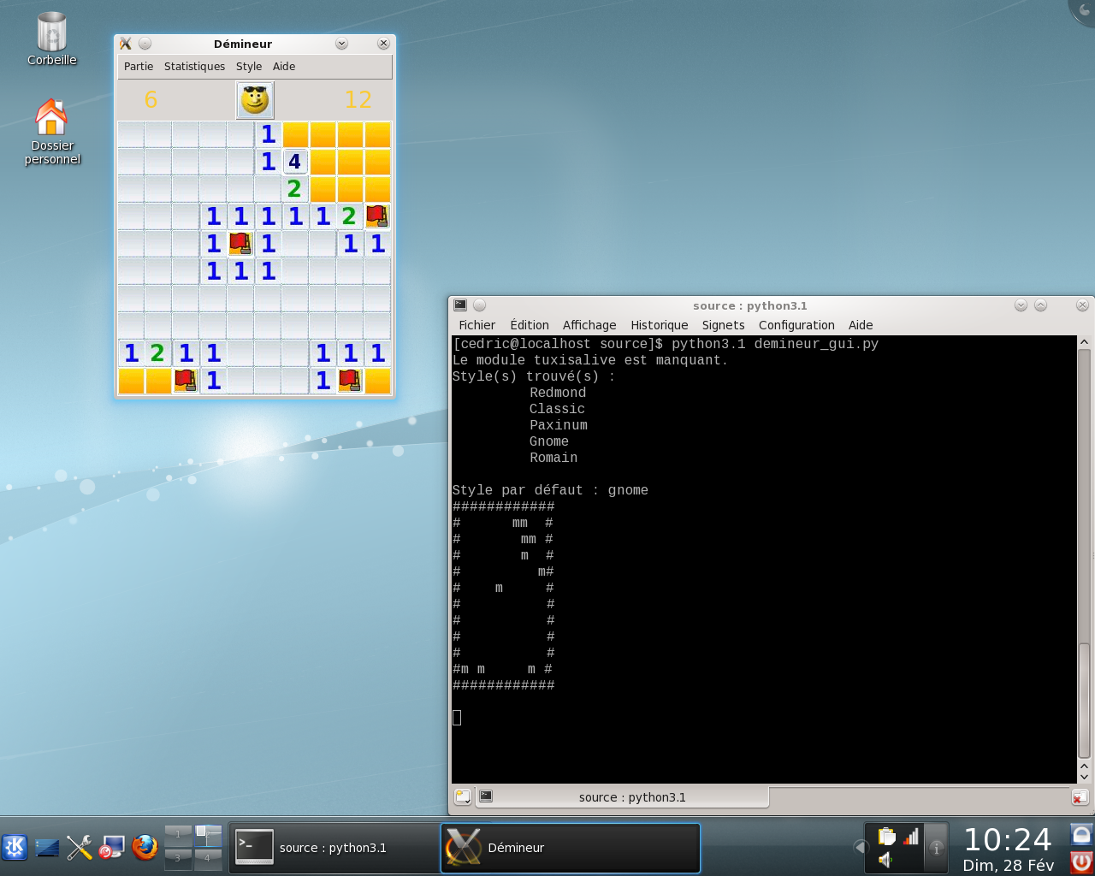Open the Fichier menu in the terminal
This screenshot has width=1095, height=876.
coord(476,325)
